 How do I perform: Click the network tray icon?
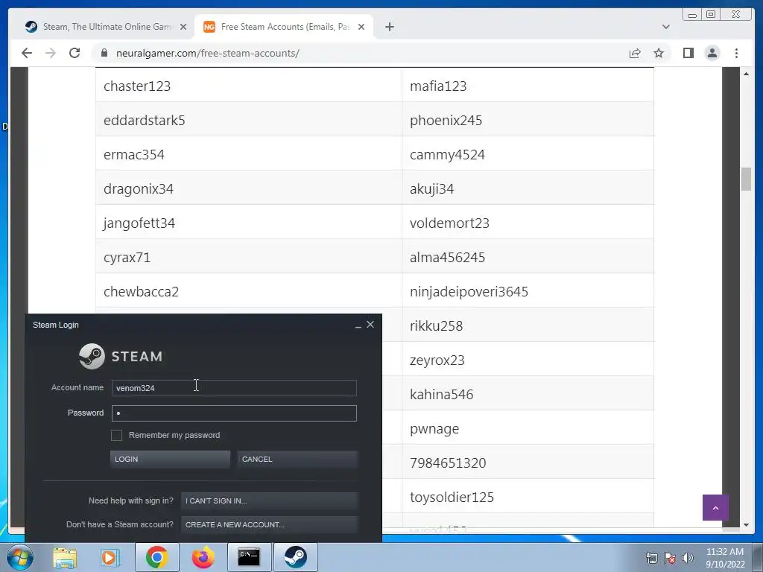(x=651, y=558)
